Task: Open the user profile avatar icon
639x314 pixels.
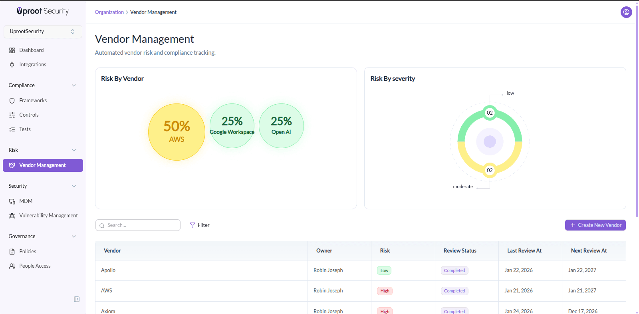Action: point(626,12)
